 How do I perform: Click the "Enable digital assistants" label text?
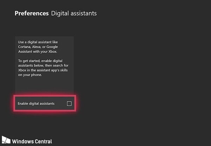click(x=36, y=104)
